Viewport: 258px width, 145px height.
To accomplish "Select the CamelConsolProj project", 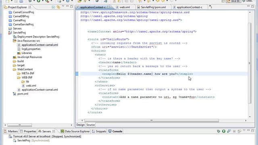I will (23, 12).
